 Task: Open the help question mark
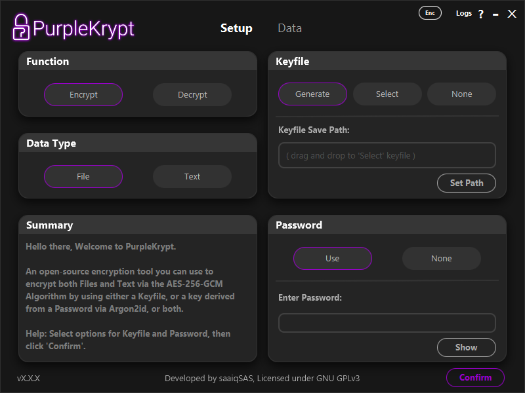pos(481,14)
